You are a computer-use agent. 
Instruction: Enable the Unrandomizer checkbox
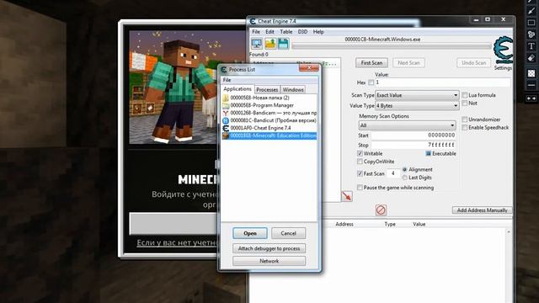pyautogui.click(x=465, y=120)
